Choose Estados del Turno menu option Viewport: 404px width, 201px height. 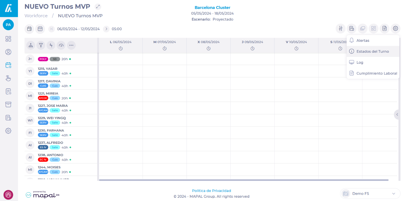point(372,51)
